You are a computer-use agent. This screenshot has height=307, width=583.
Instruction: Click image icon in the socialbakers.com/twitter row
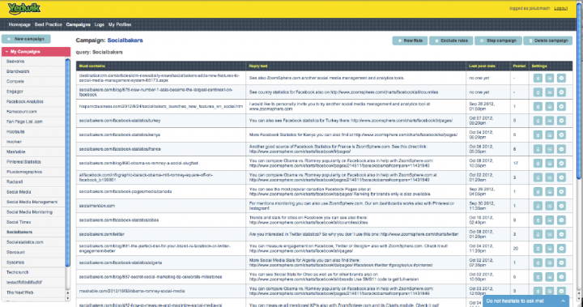550,234
